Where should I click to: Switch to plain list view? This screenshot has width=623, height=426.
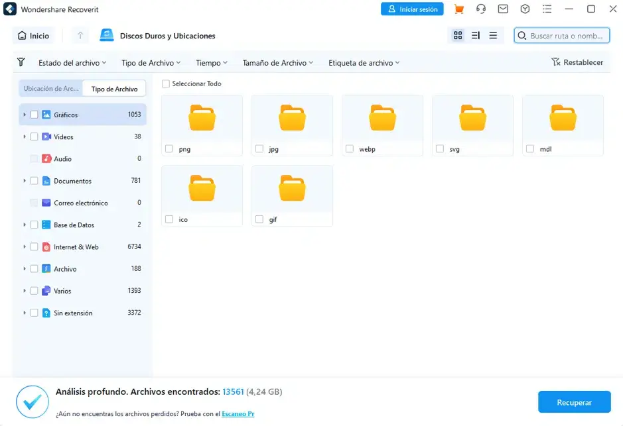[x=493, y=36]
